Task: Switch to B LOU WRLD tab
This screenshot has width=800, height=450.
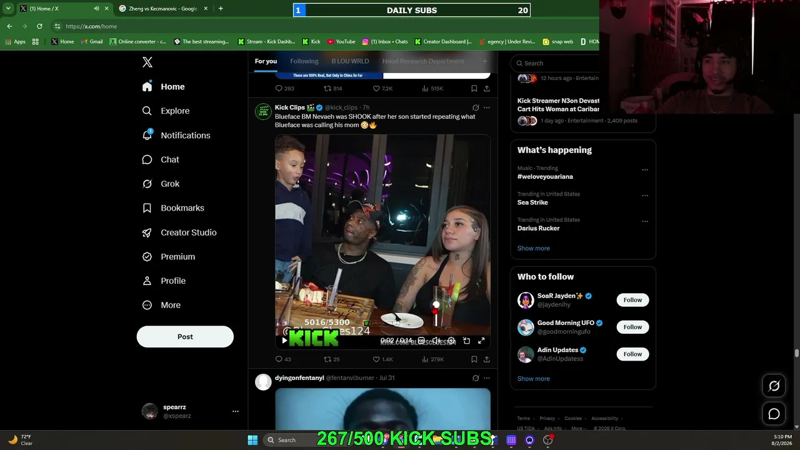Action: [350, 61]
